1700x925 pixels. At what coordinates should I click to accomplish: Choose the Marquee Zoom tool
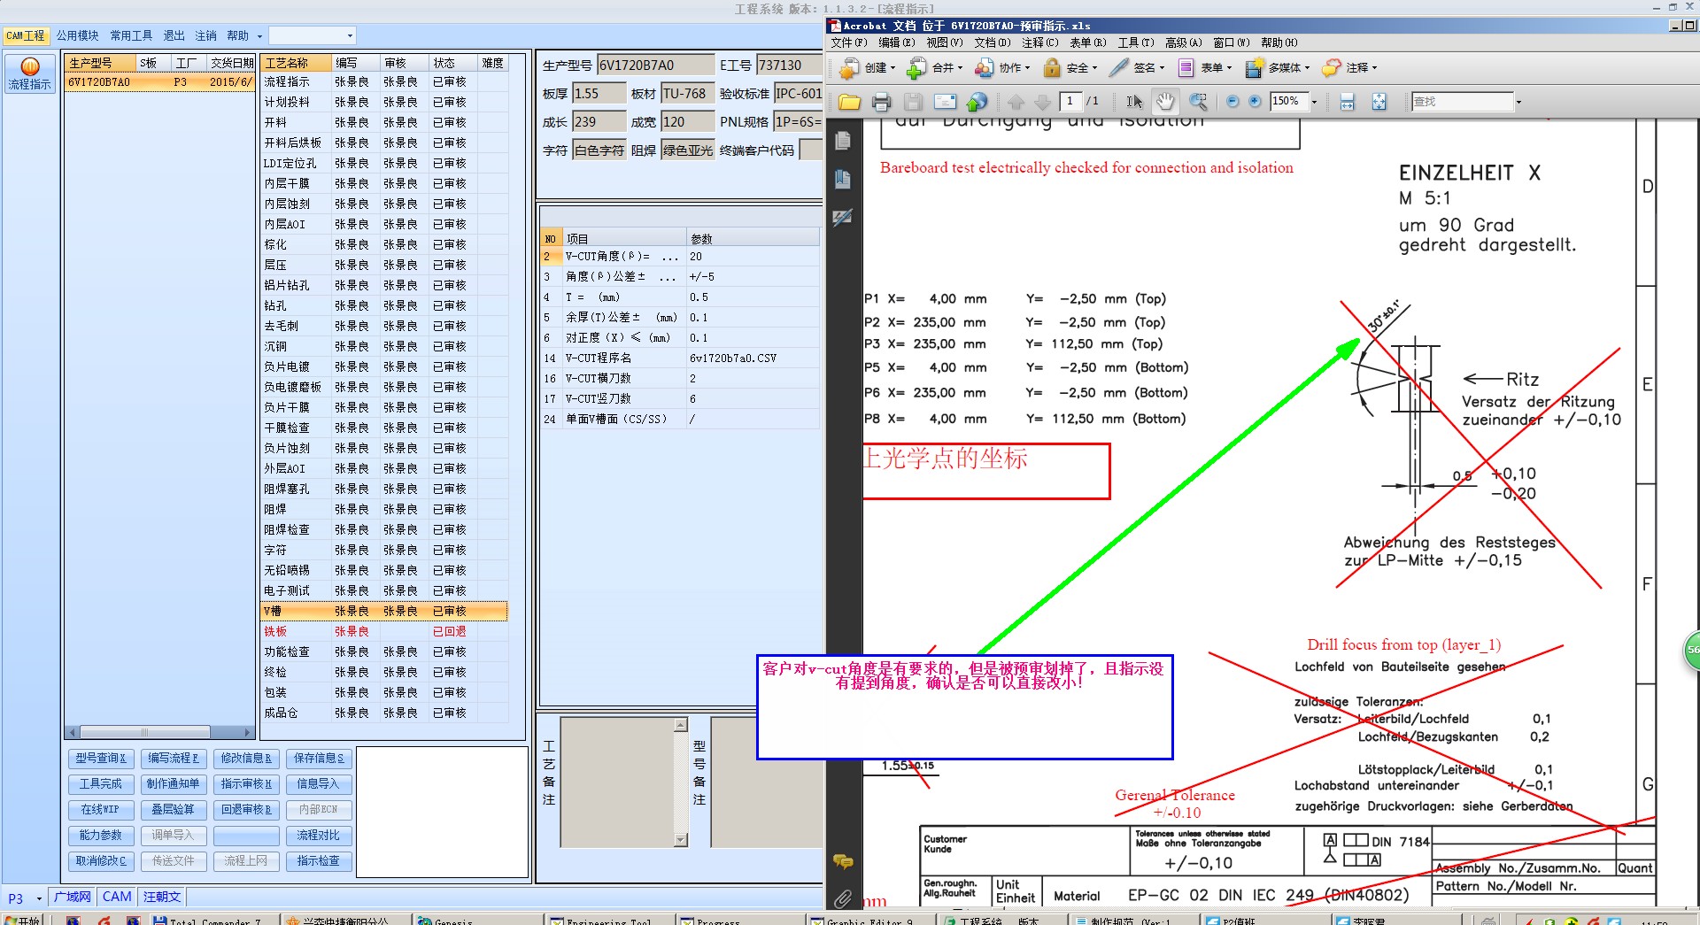(1198, 102)
